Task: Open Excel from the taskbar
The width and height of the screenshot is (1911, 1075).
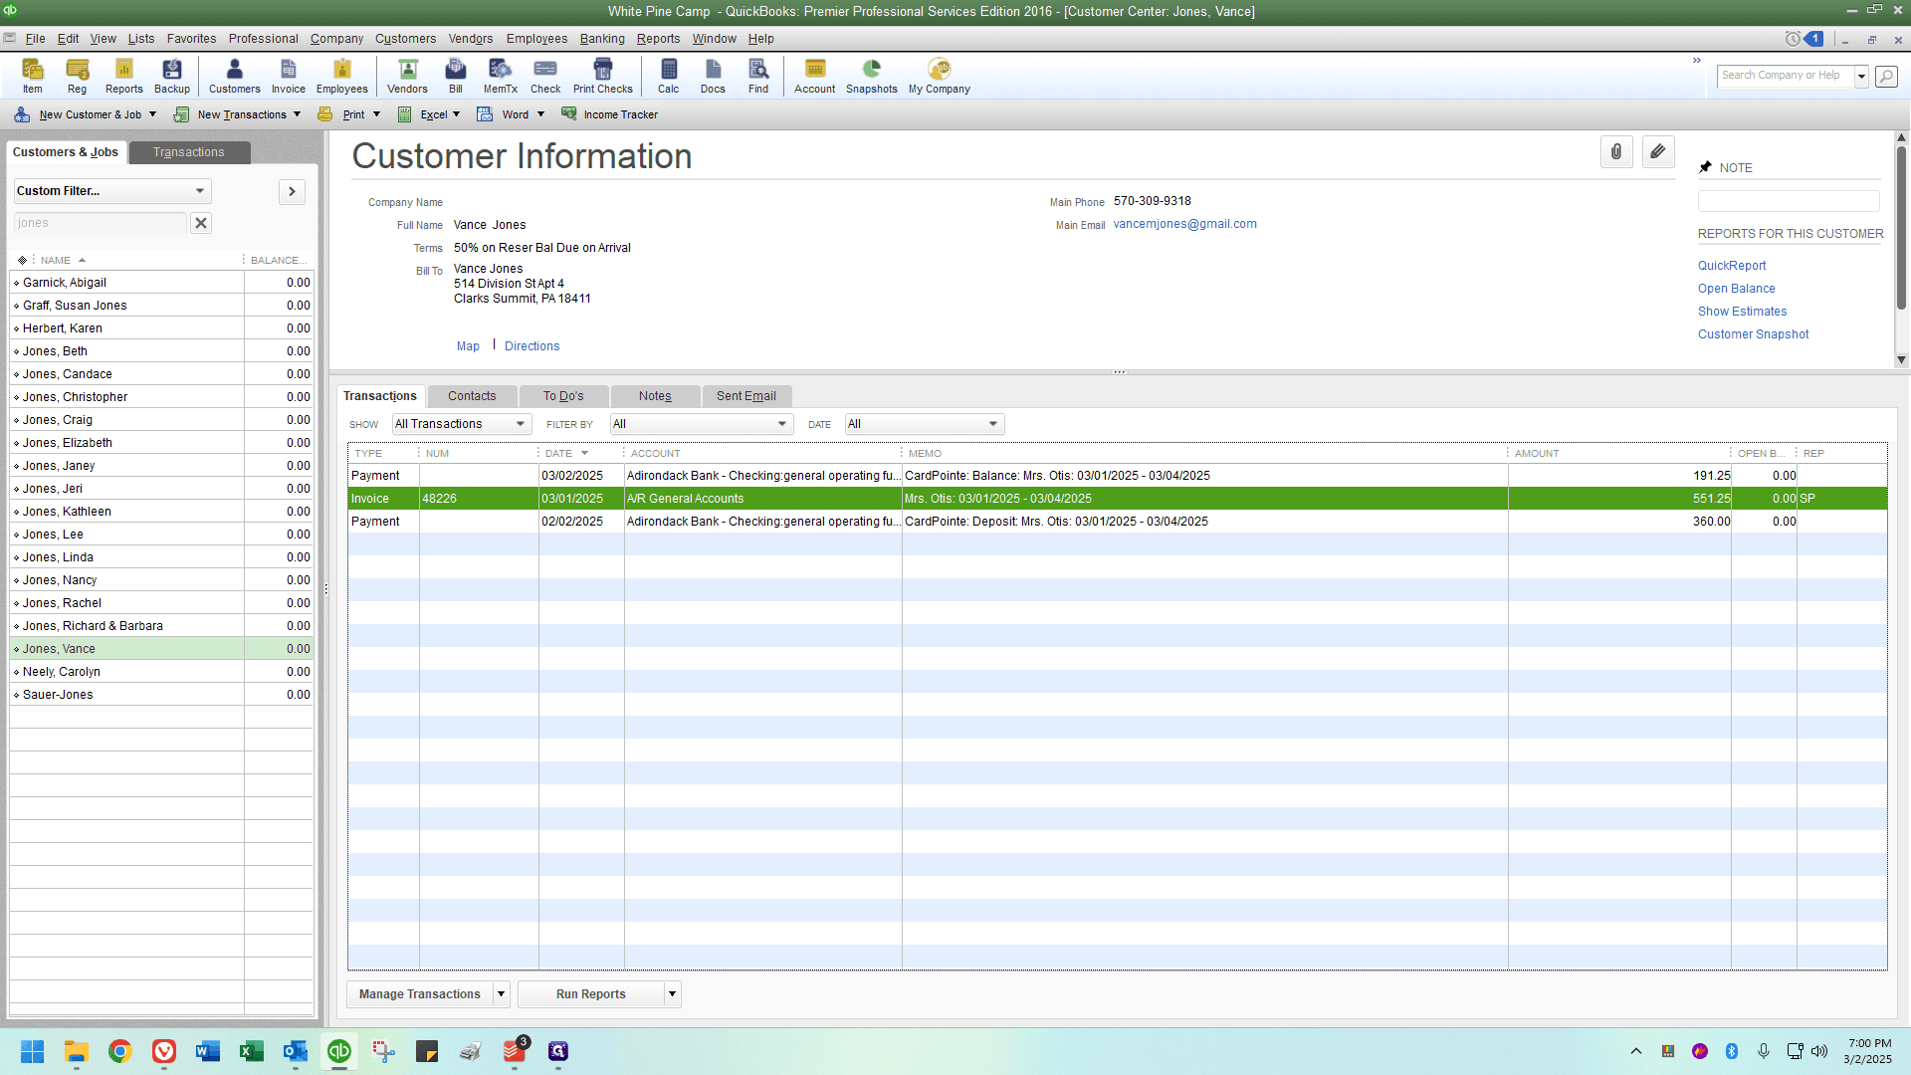Action: coord(252,1051)
